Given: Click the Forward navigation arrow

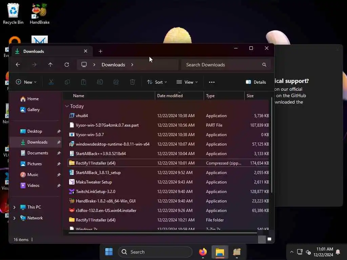Looking at the screenshot, I should [34, 65].
